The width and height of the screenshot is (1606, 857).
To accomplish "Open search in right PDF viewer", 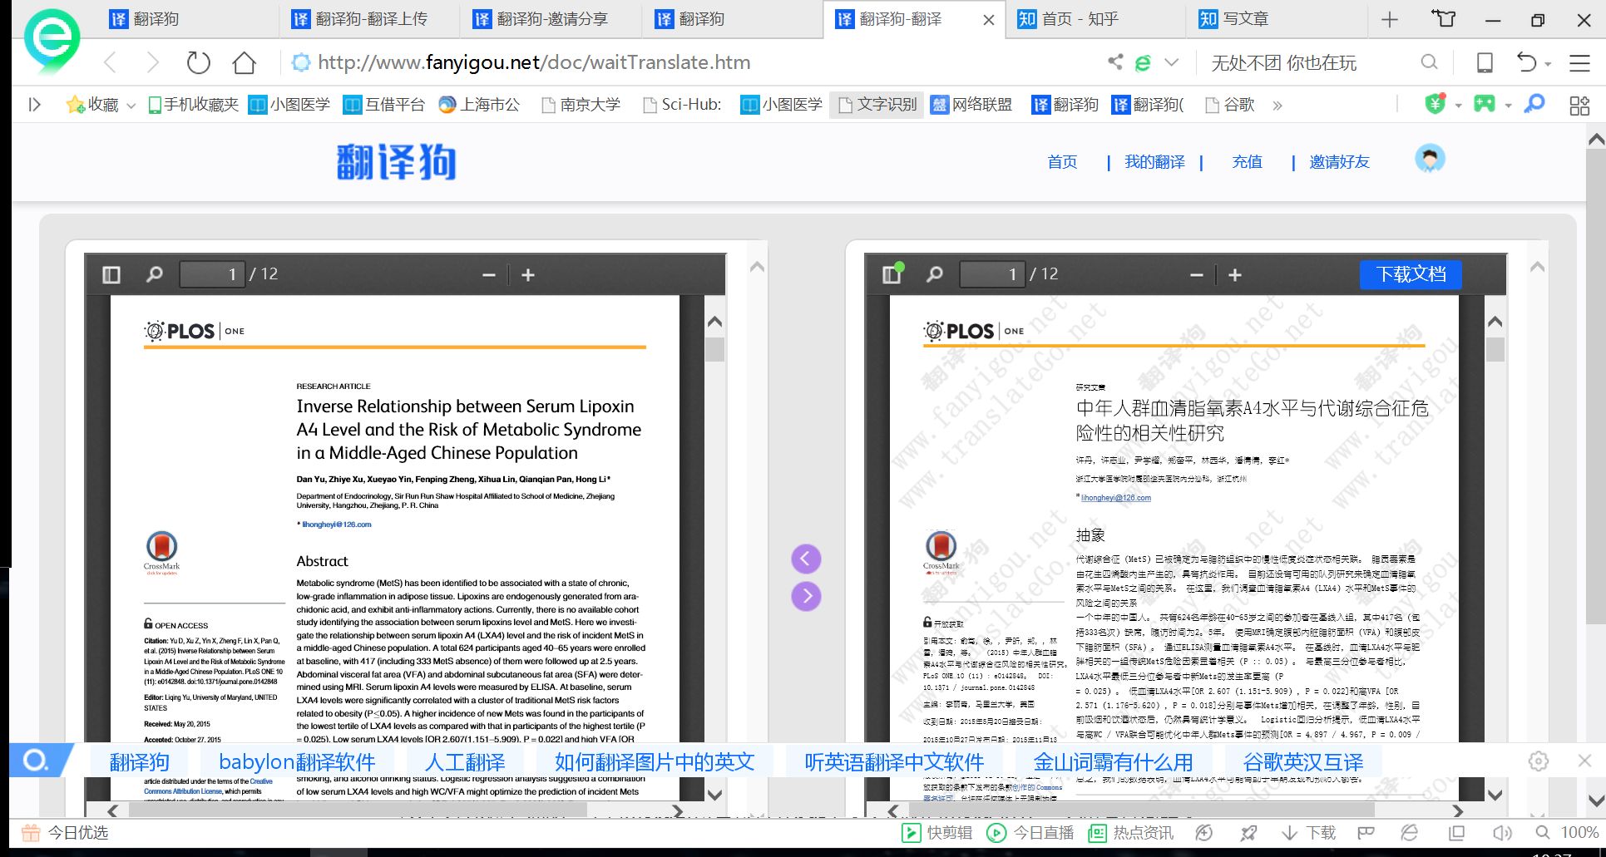I will tap(934, 274).
